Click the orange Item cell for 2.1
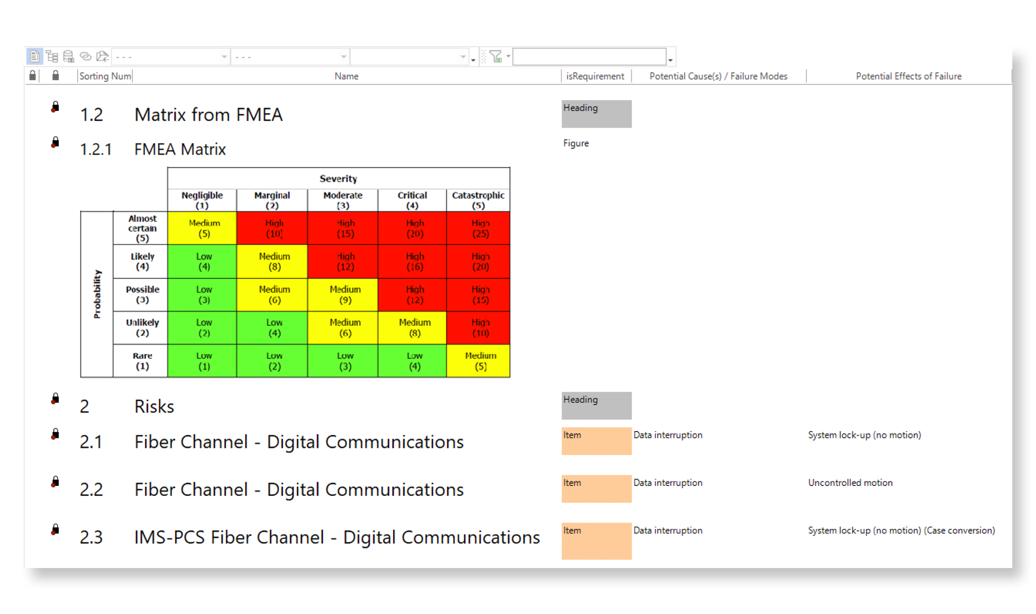The width and height of the screenshot is (1036, 614). (x=596, y=441)
